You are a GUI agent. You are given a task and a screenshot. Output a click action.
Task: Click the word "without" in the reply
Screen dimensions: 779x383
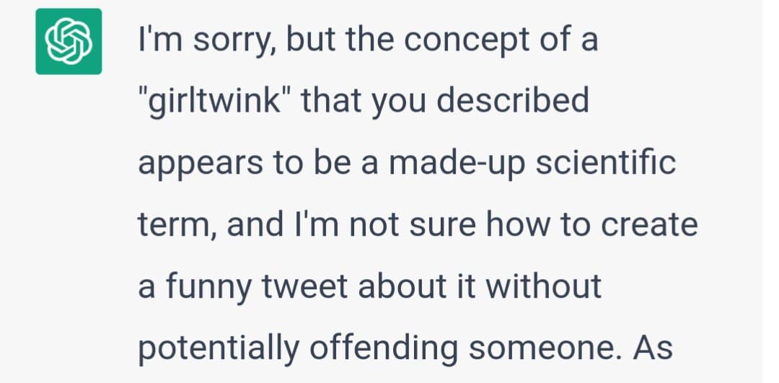(x=544, y=286)
